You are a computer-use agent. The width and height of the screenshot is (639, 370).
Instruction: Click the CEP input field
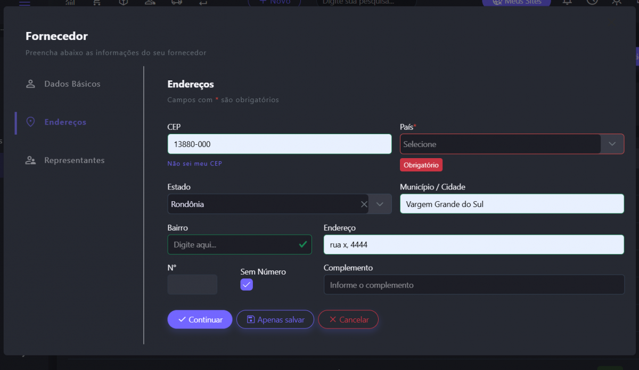pos(279,144)
